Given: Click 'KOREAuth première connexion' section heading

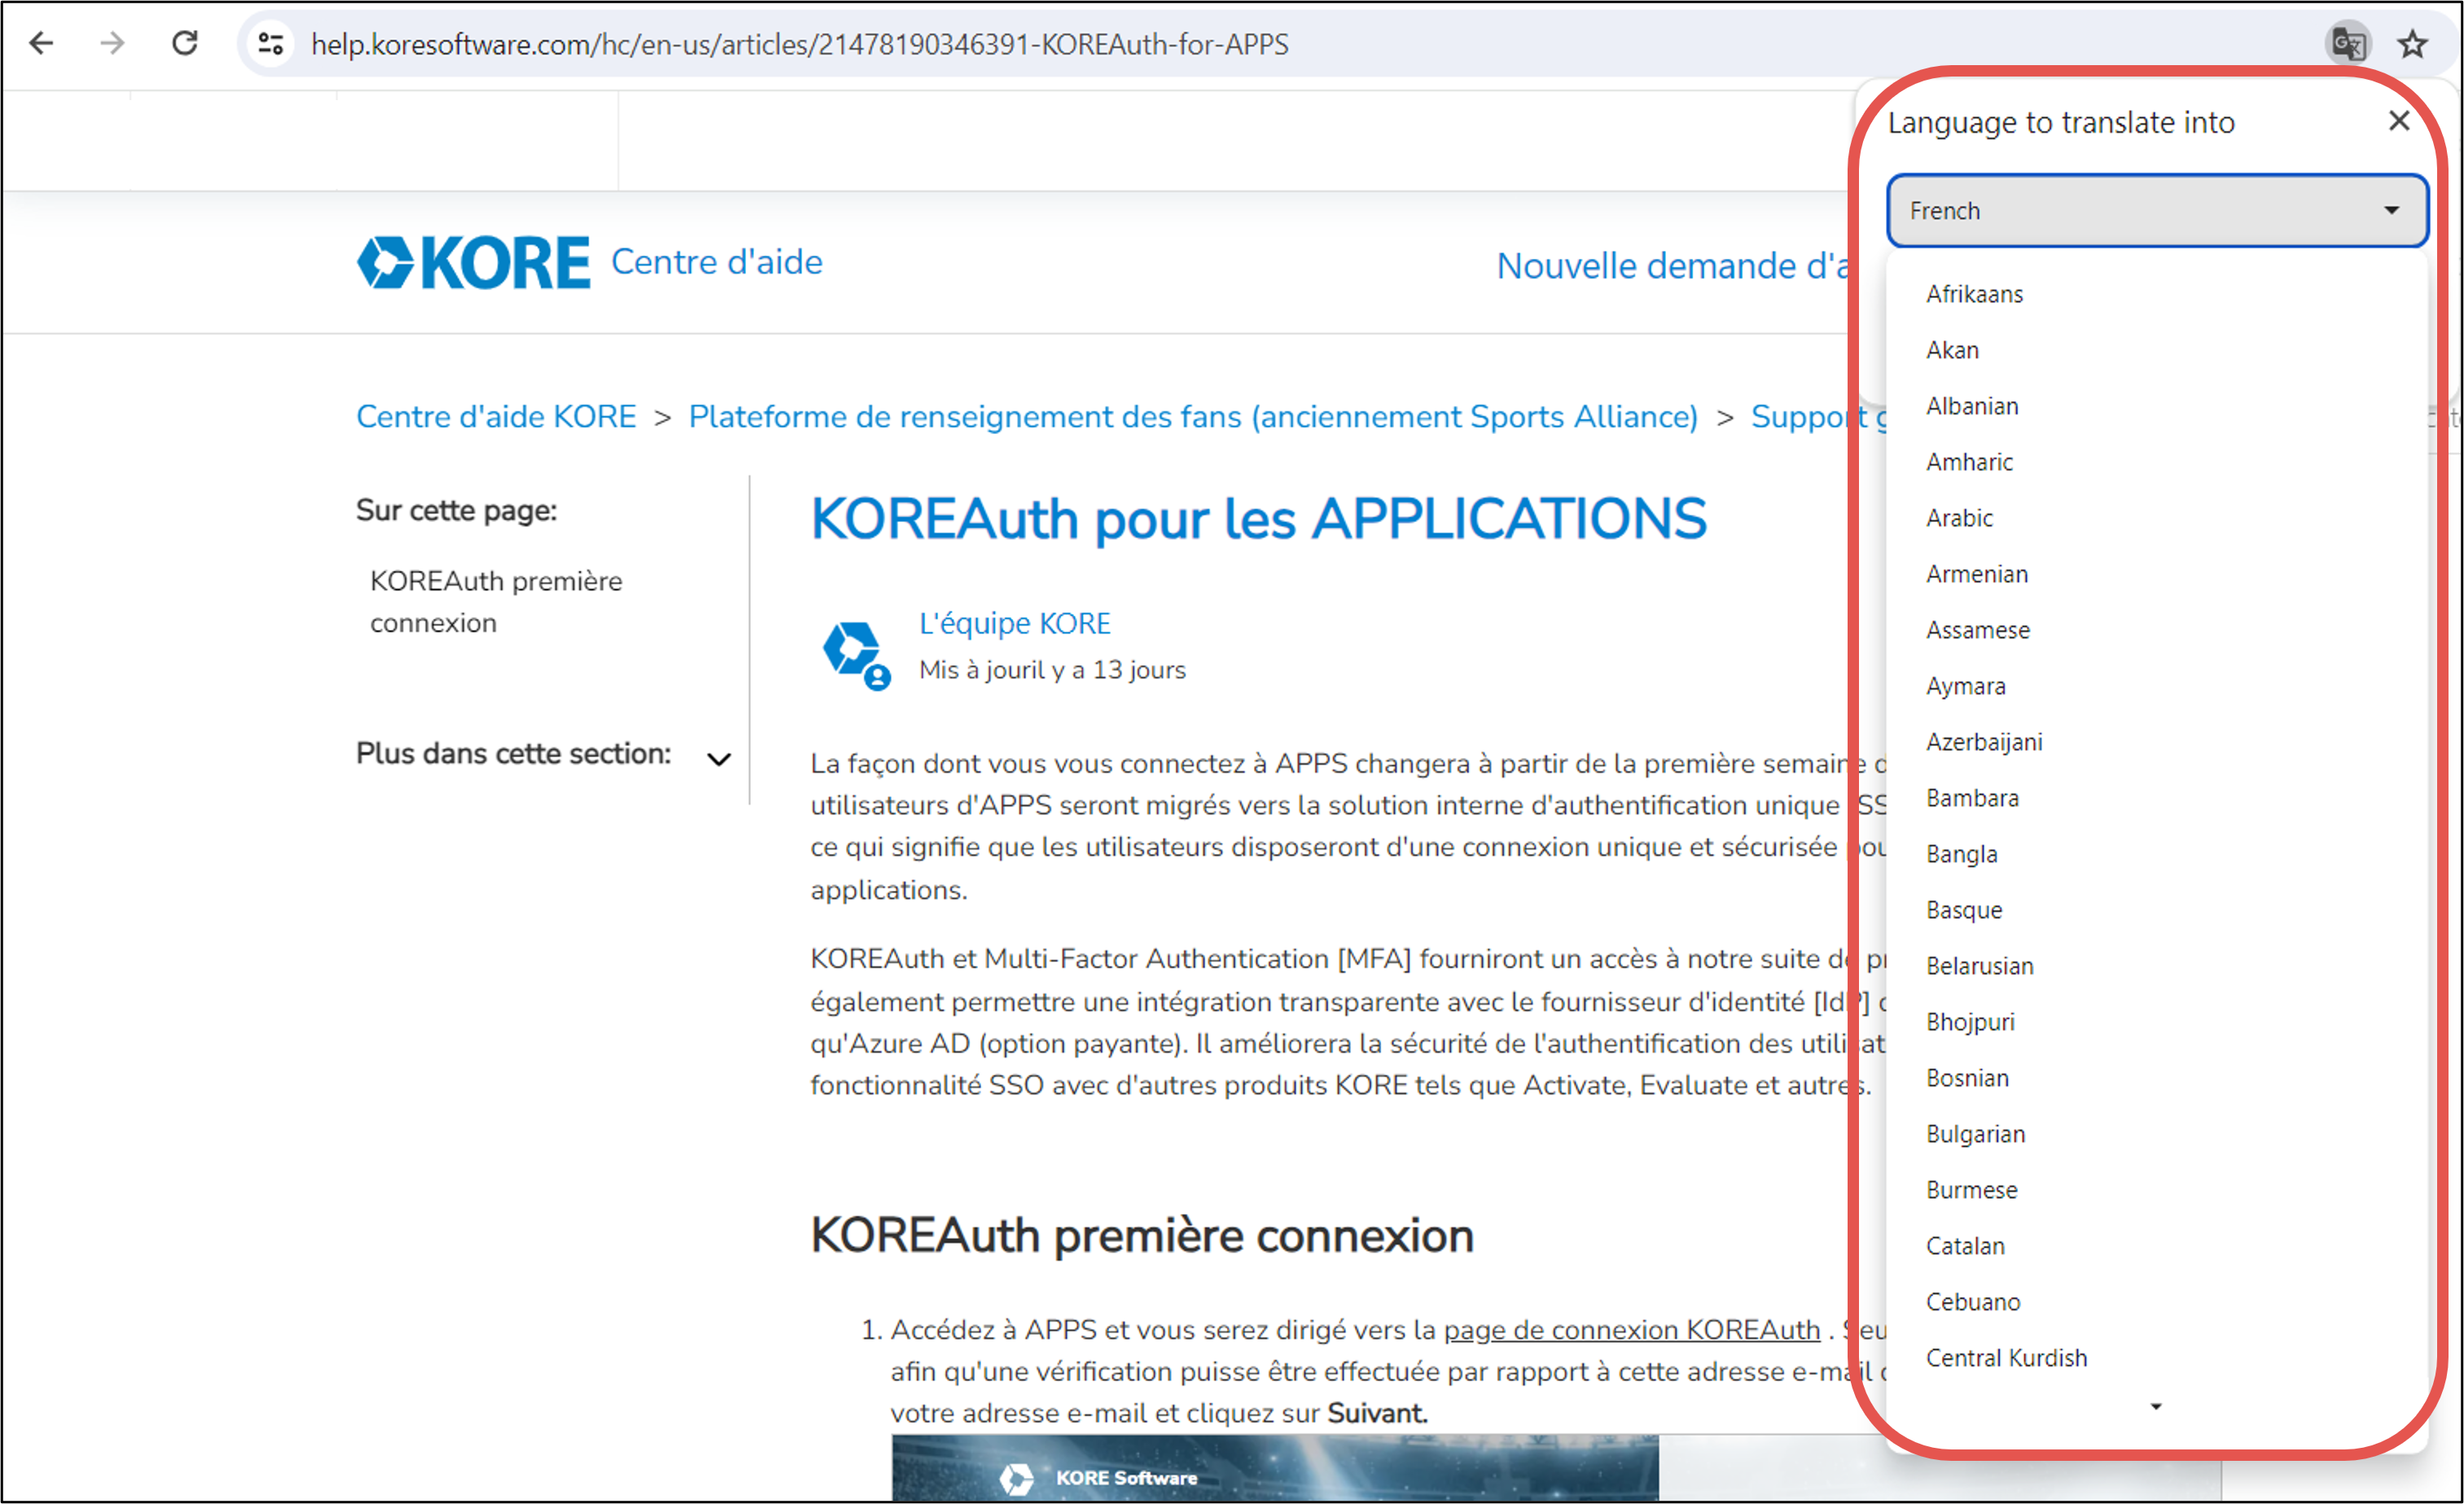Looking at the screenshot, I should (x=1142, y=1236).
